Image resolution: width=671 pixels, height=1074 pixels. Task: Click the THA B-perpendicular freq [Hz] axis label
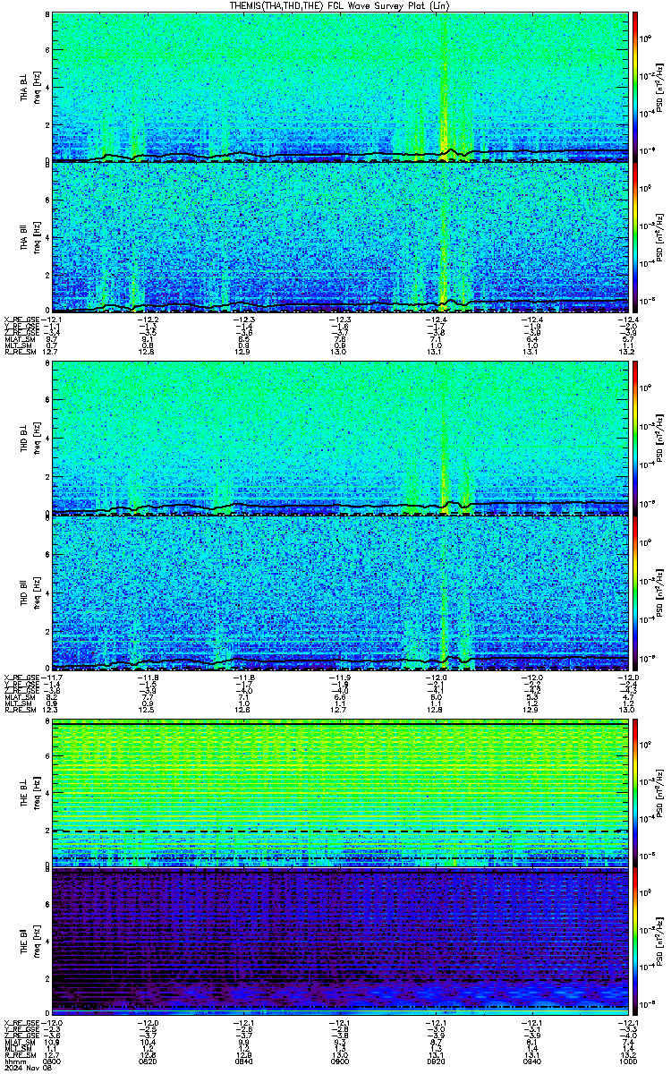pos(37,88)
